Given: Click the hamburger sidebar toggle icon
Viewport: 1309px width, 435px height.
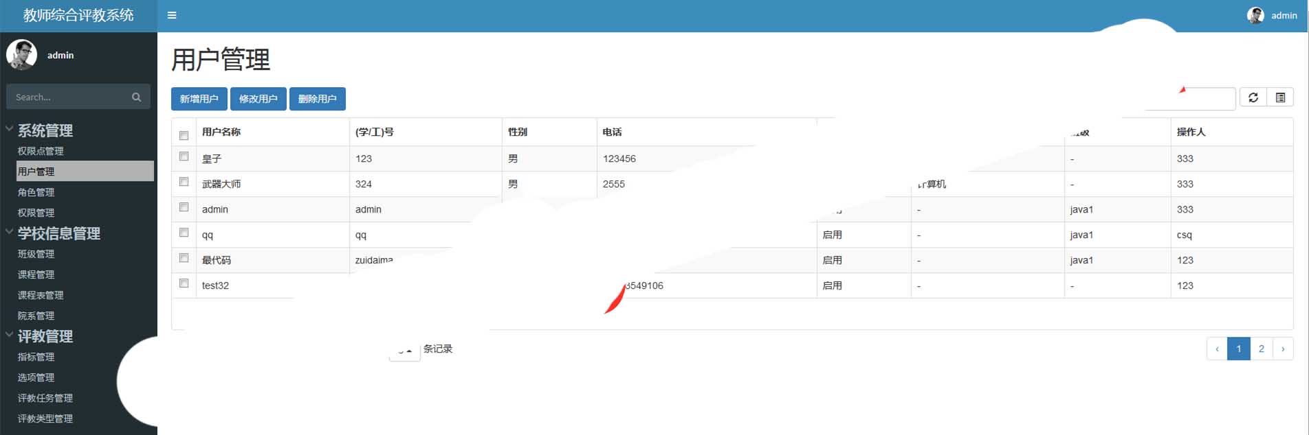Looking at the screenshot, I should [172, 15].
